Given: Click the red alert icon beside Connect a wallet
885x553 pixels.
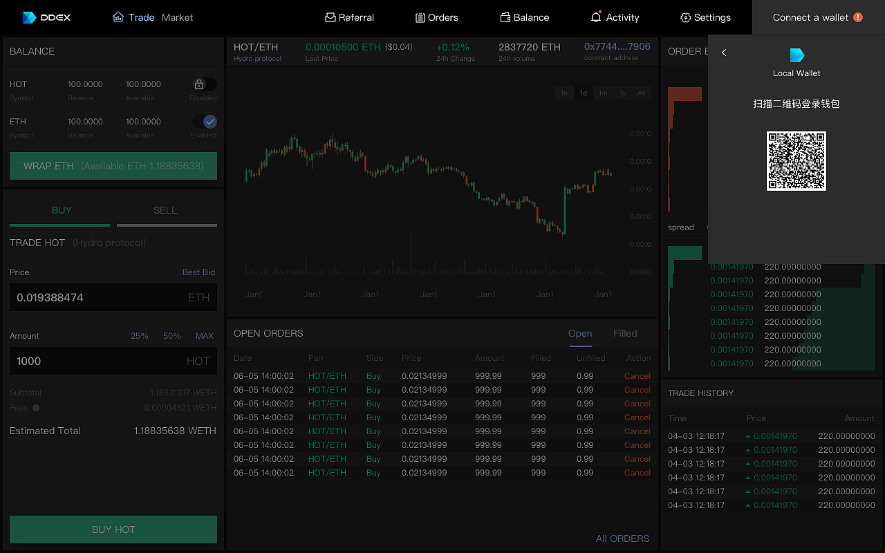Looking at the screenshot, I should point(858,17).
